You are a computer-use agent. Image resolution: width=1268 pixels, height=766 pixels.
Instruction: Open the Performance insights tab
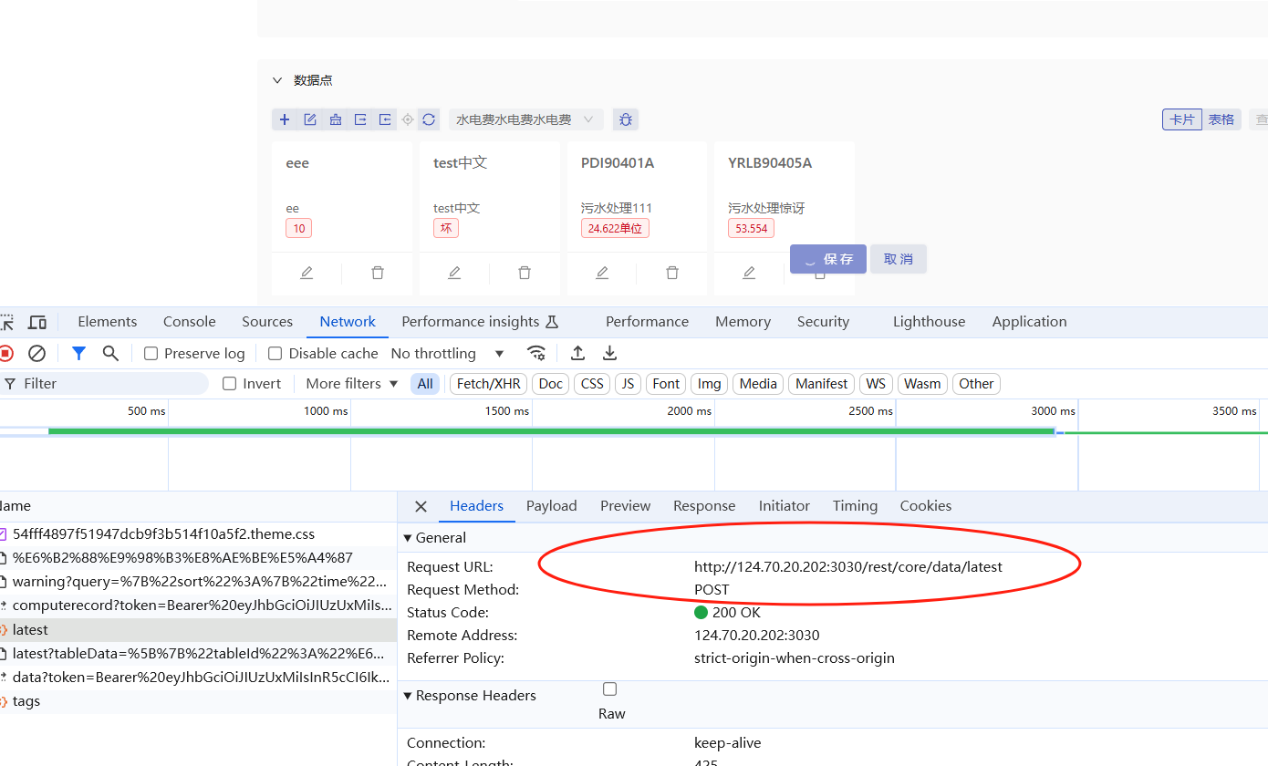point(480,322)
